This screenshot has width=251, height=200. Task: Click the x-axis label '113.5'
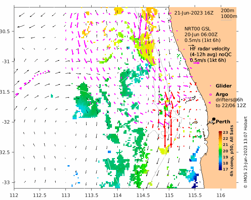pyautogui.click(x=91, y=195)
